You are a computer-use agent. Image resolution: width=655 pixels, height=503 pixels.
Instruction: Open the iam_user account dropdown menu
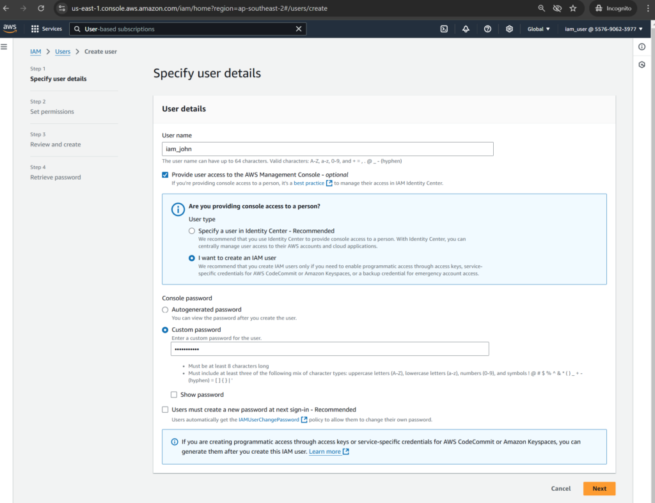603,29
